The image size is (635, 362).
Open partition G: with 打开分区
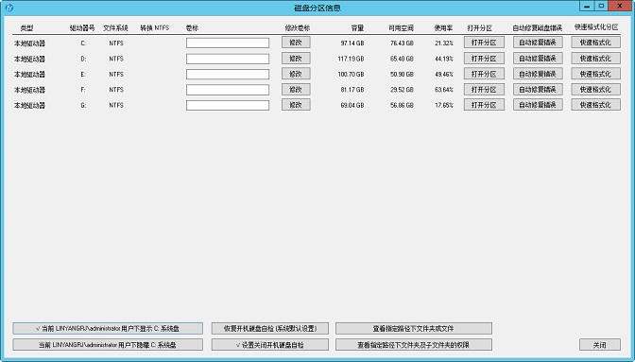click(x=484, y=105)
